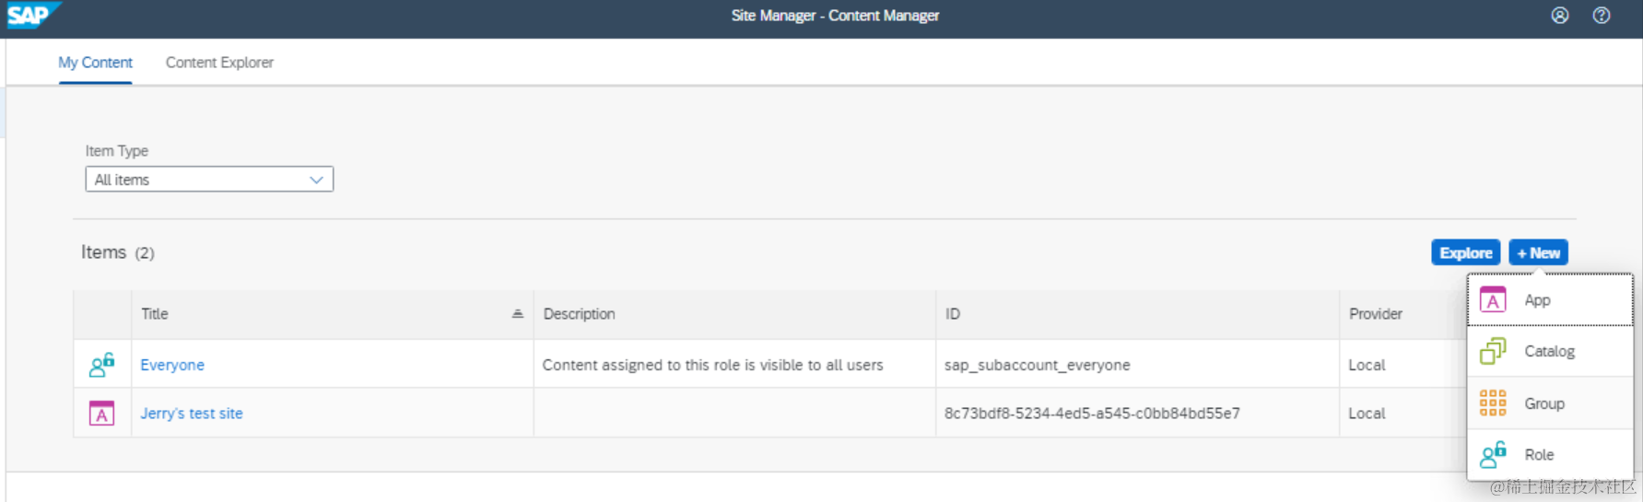Sort by the Title column arrow
1643x502 pixels.
point(518,314)
